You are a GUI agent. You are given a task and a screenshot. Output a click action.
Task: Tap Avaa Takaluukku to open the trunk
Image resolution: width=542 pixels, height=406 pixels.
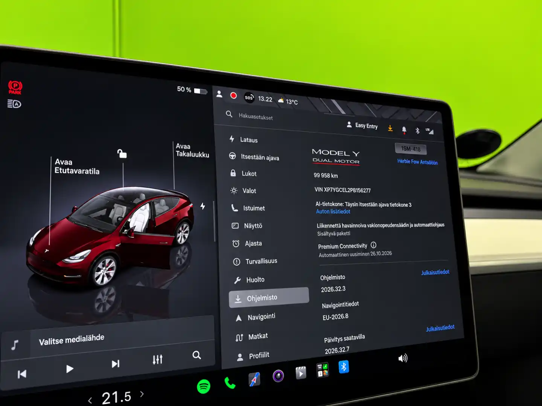192,150
